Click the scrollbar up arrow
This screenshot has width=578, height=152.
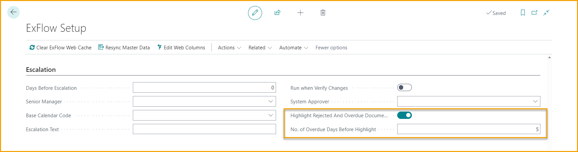coord(549,57)
